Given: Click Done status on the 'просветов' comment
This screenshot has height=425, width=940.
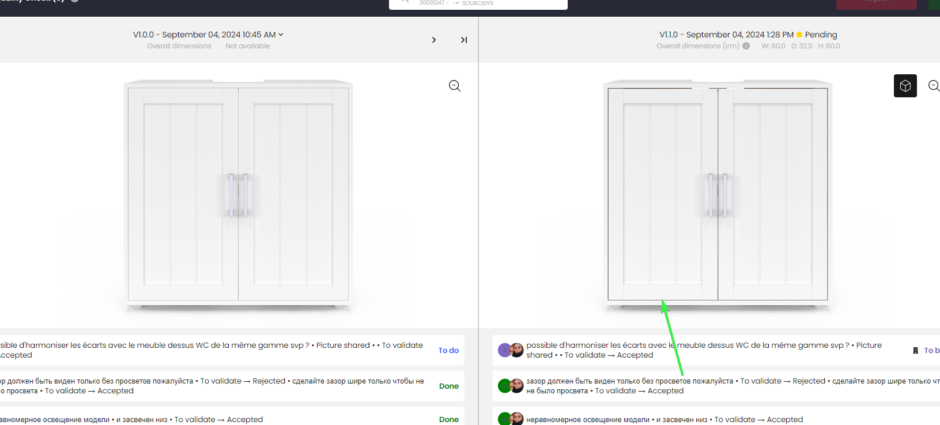Looking at the screenshot, I should (x=449, y=386).
